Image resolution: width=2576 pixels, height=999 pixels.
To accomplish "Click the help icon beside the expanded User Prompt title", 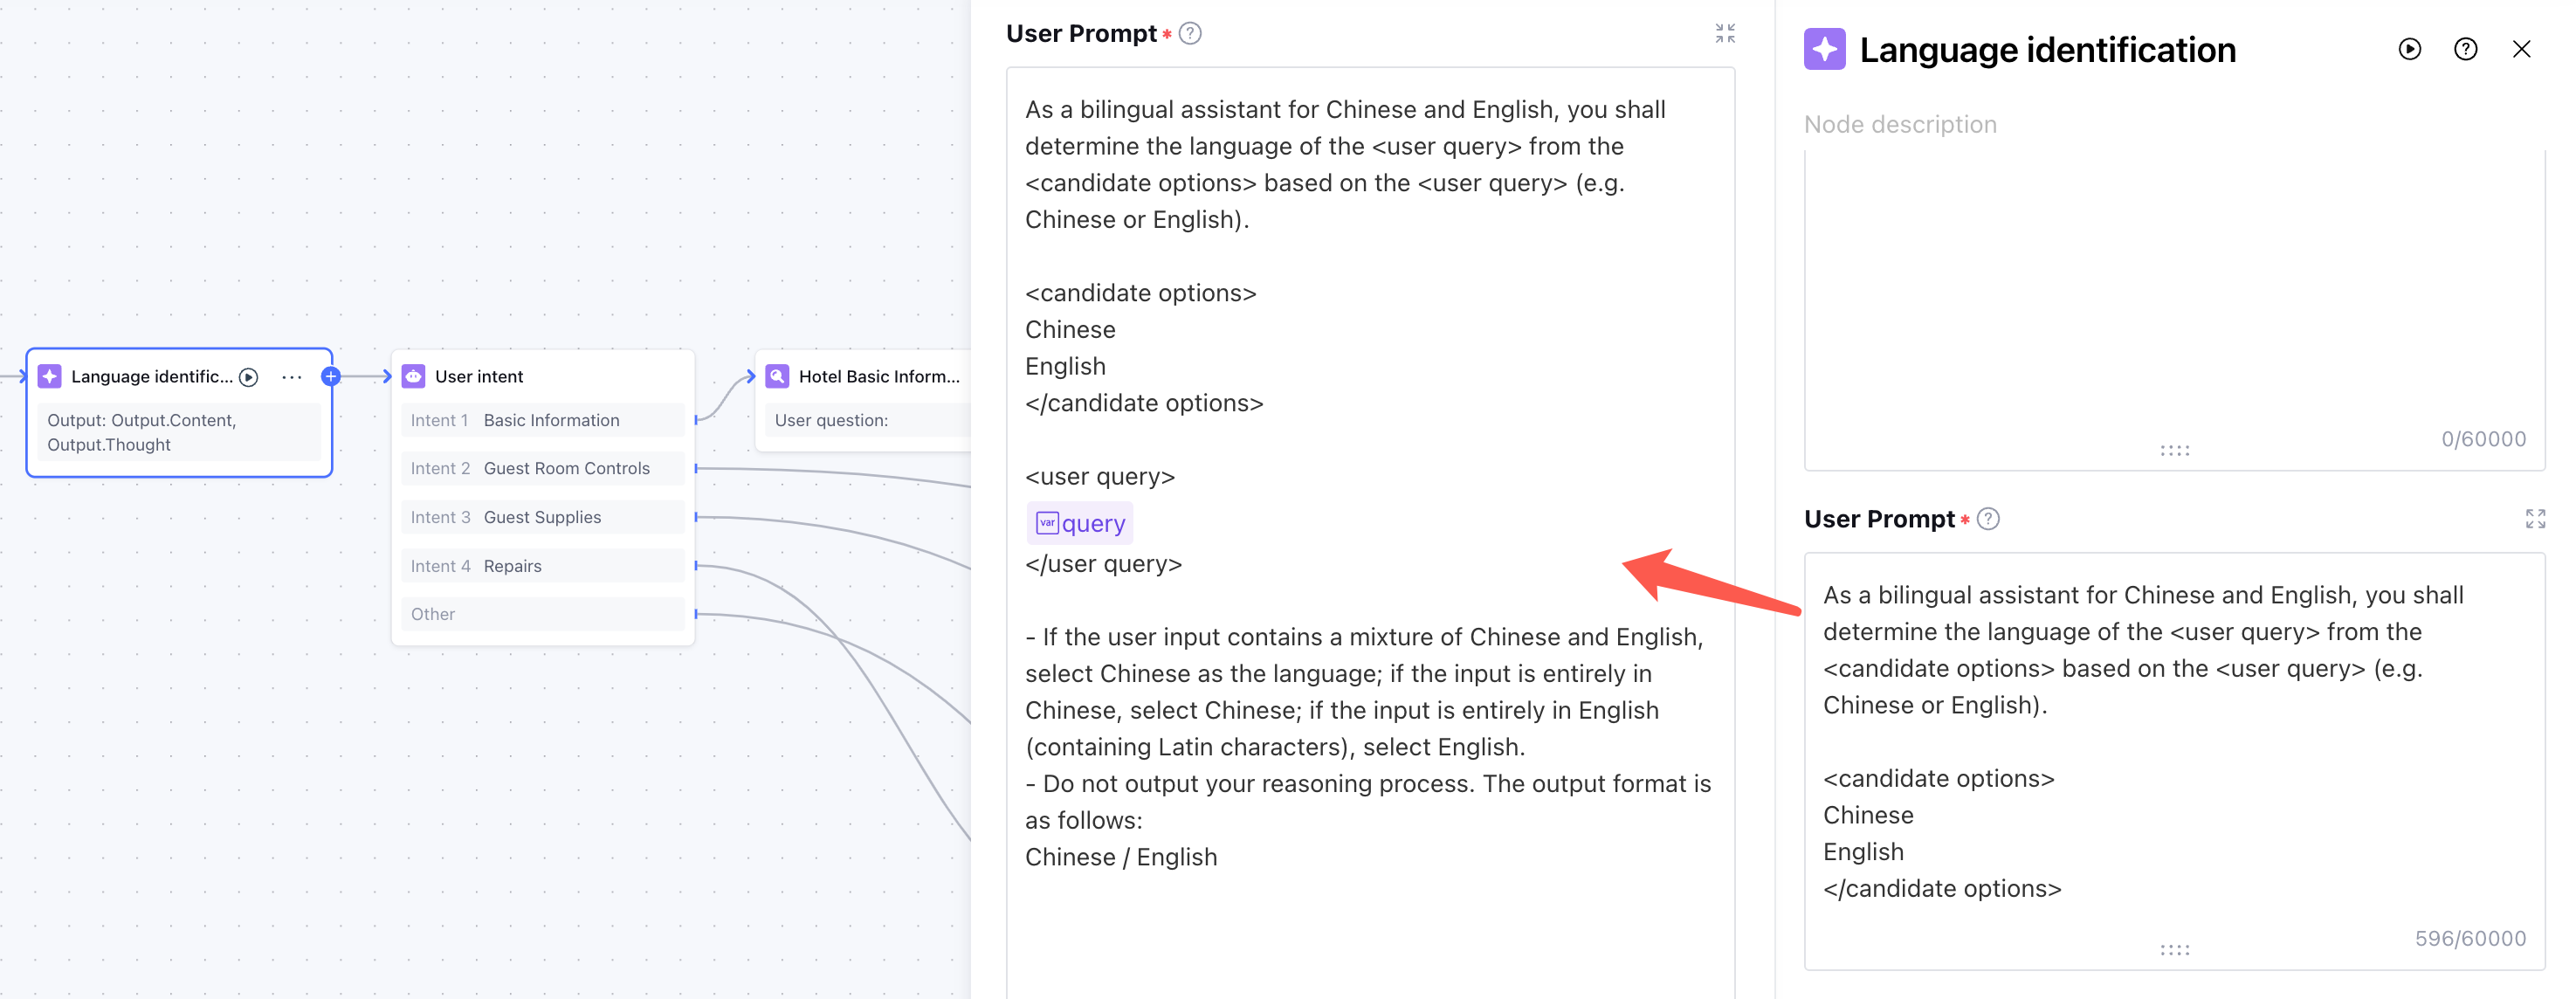I will [1189, 33].
